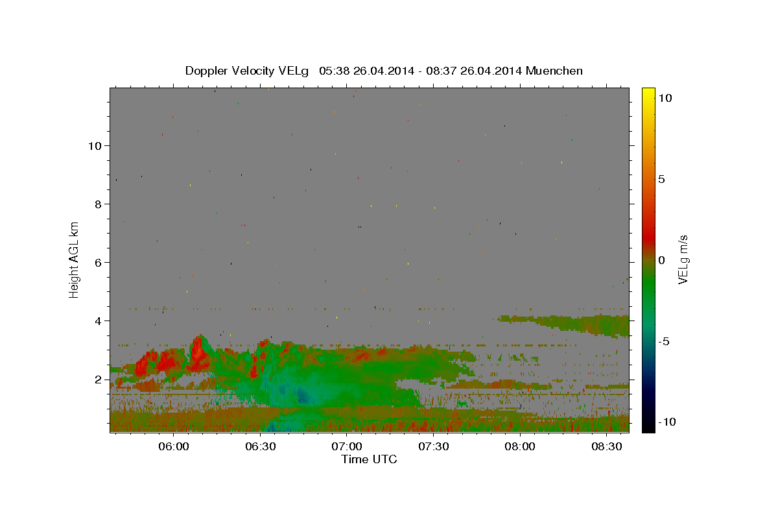This screenshot has width=778, height=519.
Task: Click the yellow top of the colorbar
Action: pos(648,96)
